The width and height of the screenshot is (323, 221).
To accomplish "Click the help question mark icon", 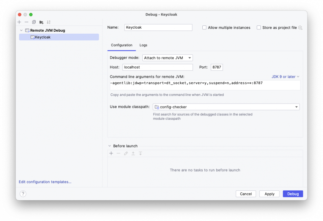I will tap(23, 194).
